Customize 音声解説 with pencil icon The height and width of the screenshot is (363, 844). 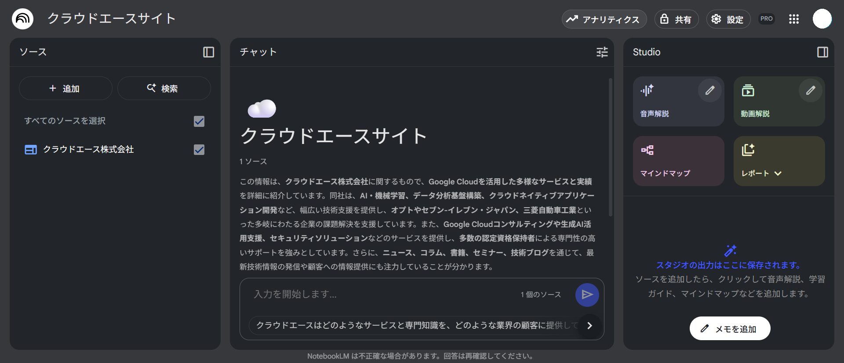[709, 90]
